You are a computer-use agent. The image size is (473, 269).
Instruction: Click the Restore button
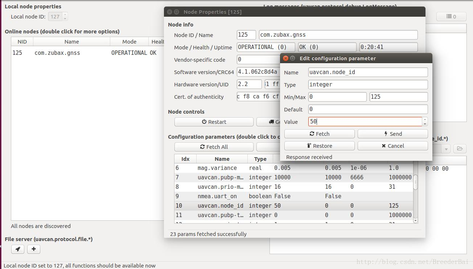click(319, 146)
